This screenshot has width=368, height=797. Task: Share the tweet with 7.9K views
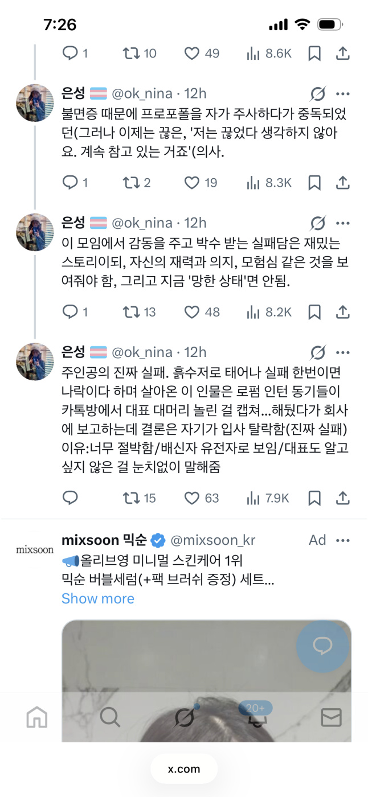(342, 498)
